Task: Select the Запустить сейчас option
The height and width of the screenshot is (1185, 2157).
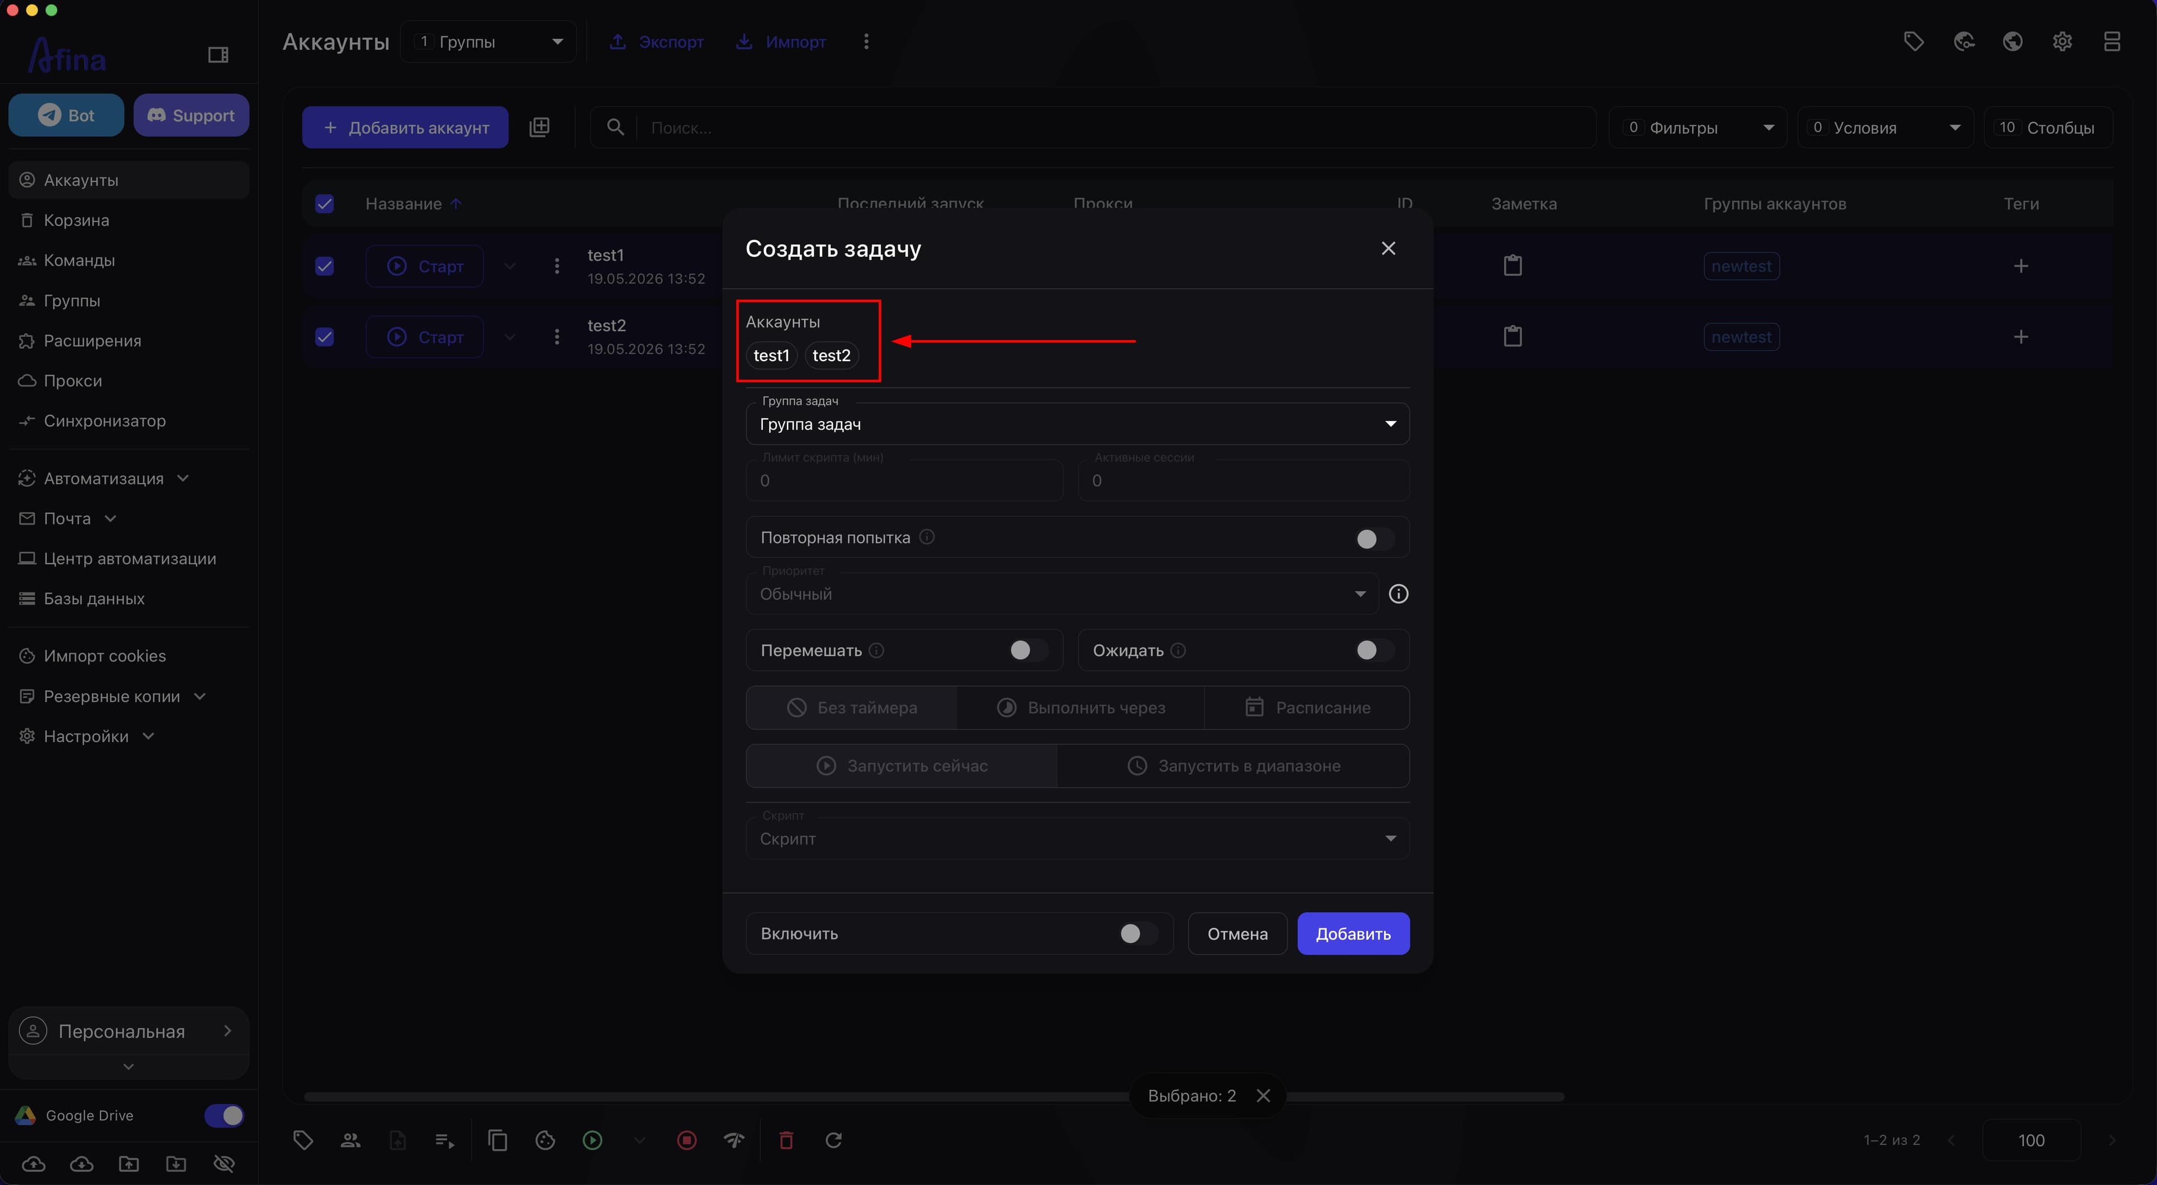Action: pyautogui.click(x=902, y=765)
